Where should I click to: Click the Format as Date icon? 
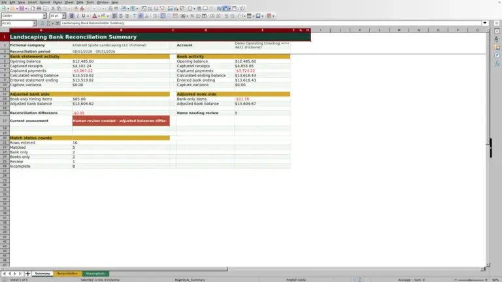coord(204,16)
